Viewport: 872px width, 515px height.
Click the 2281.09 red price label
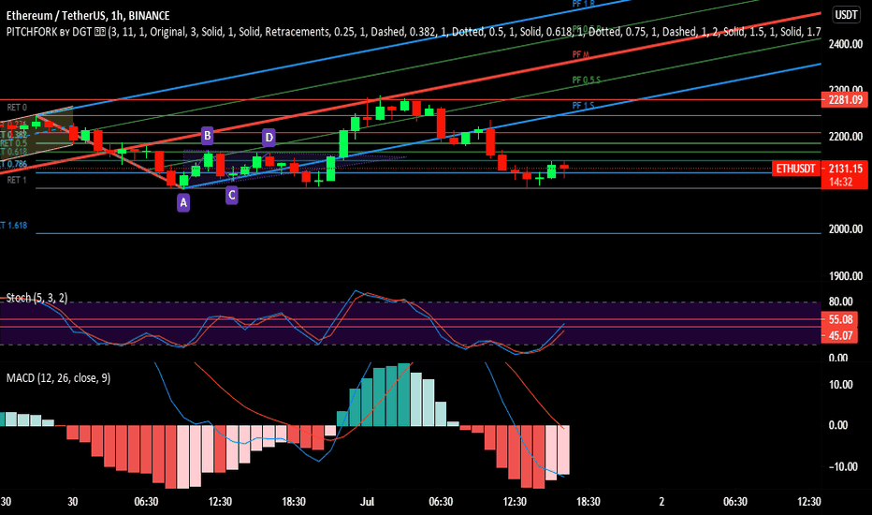coord(845,100)
